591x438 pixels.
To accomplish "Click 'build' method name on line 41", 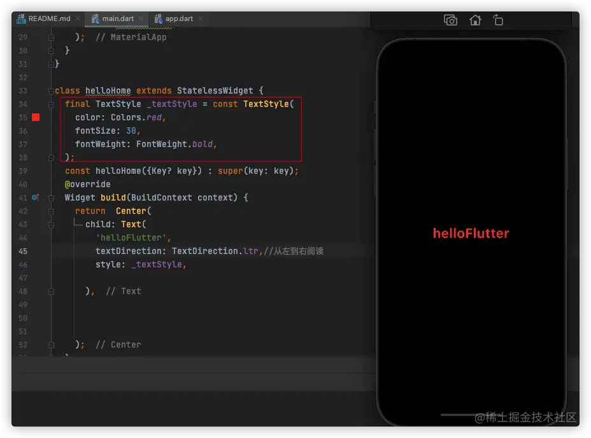I will coord(113,197).
